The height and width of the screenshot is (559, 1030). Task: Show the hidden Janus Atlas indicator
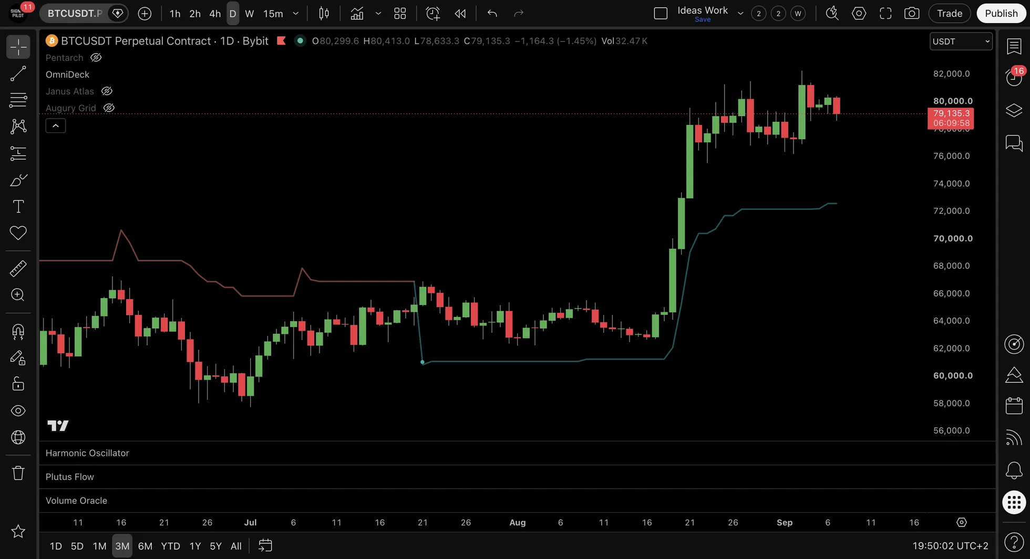point(107,91)
